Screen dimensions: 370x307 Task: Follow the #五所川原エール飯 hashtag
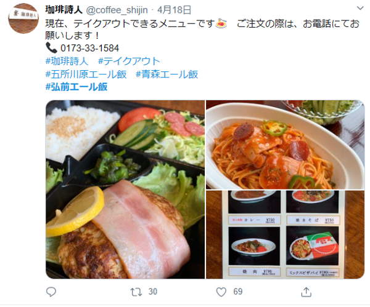[86, 74]
